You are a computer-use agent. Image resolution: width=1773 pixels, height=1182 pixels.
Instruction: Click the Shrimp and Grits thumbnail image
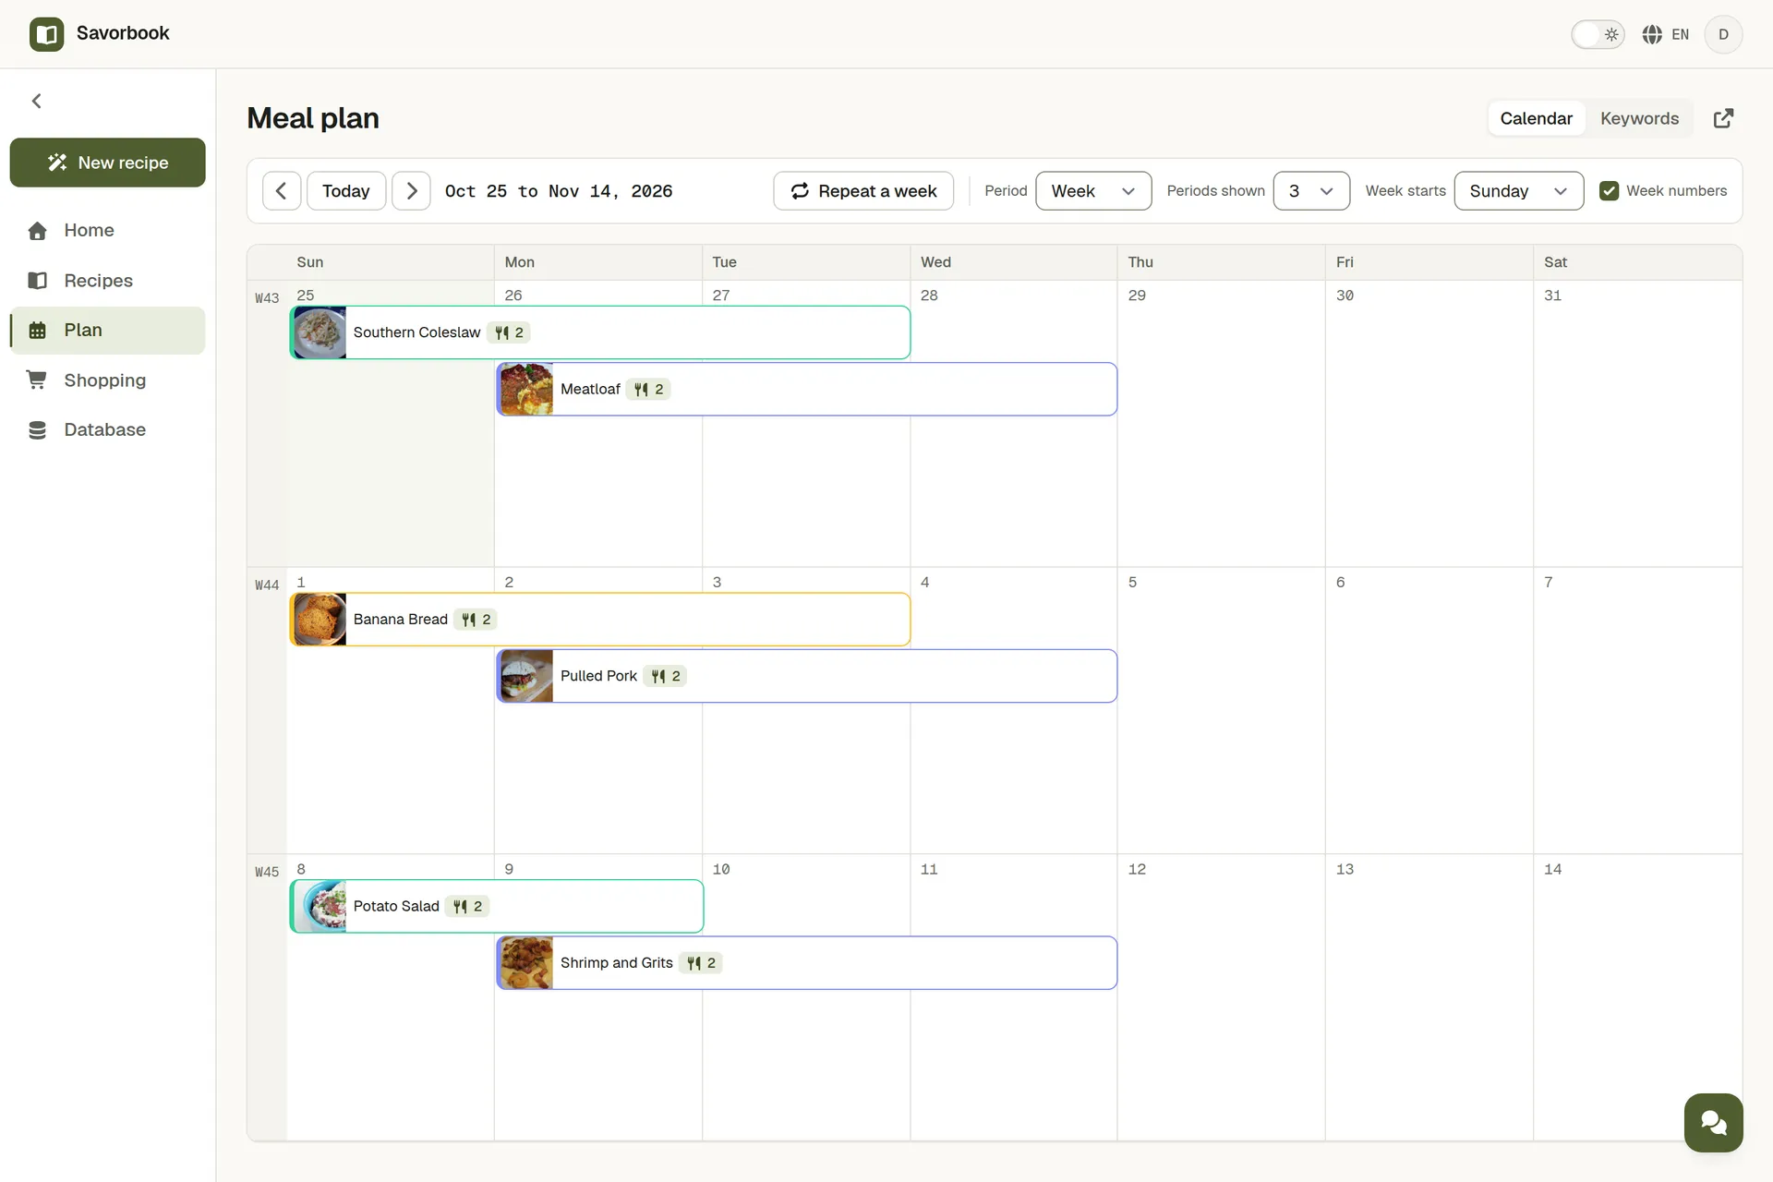[x=526, y=963]
